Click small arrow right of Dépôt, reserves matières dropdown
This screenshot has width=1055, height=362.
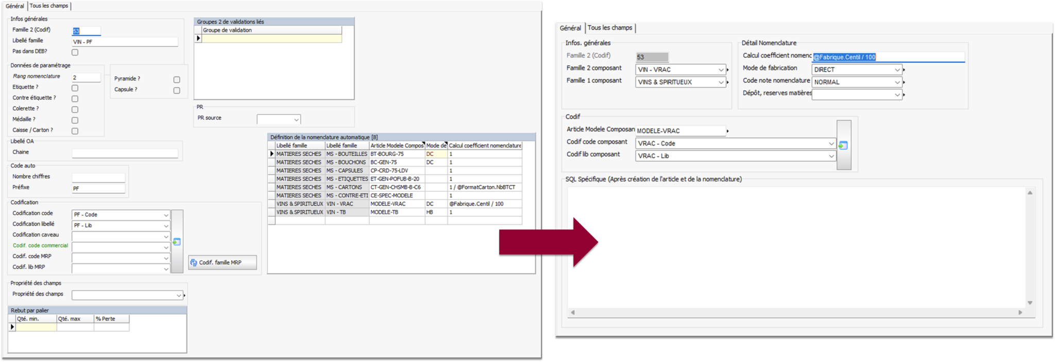904,95
